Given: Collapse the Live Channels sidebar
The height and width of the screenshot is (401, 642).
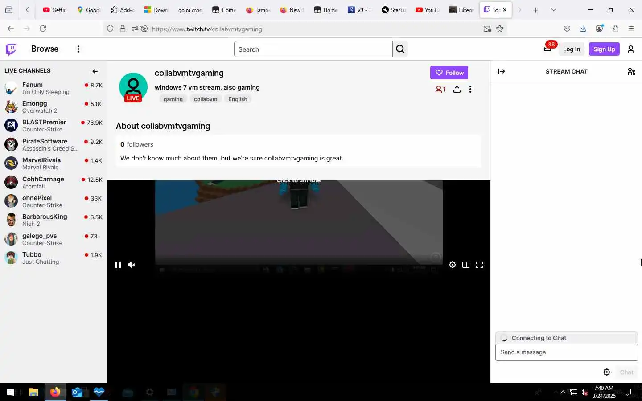Looking at the screenshot, I should (96, 71).
